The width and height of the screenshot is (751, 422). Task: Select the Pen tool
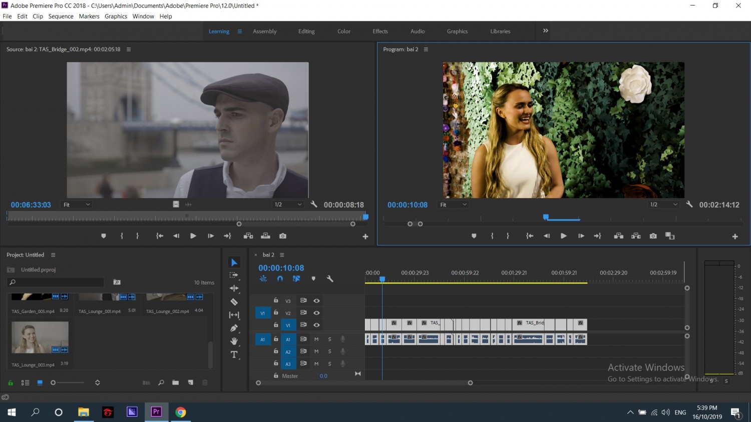(234, 328)
